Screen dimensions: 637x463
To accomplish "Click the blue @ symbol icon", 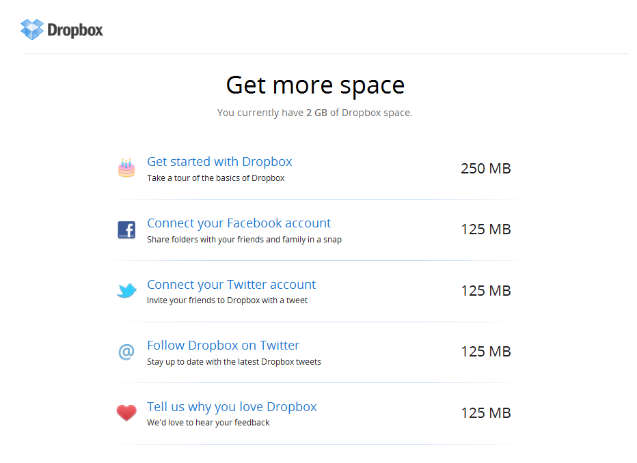I will 126,352.
